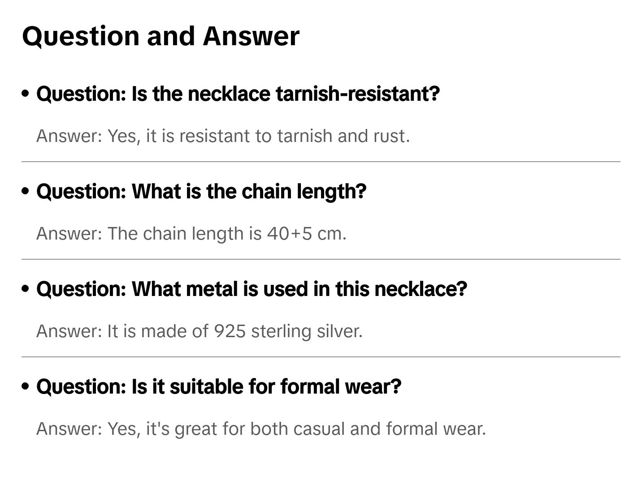Click the casual and formal wear answer

point(261,429)
